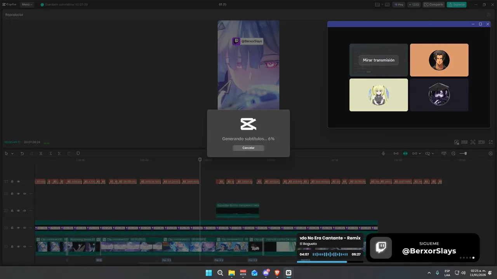The image size is (497, 279).
Task: Click the trash delete icon in the timeline toolbar
Action: click(69, 153)
